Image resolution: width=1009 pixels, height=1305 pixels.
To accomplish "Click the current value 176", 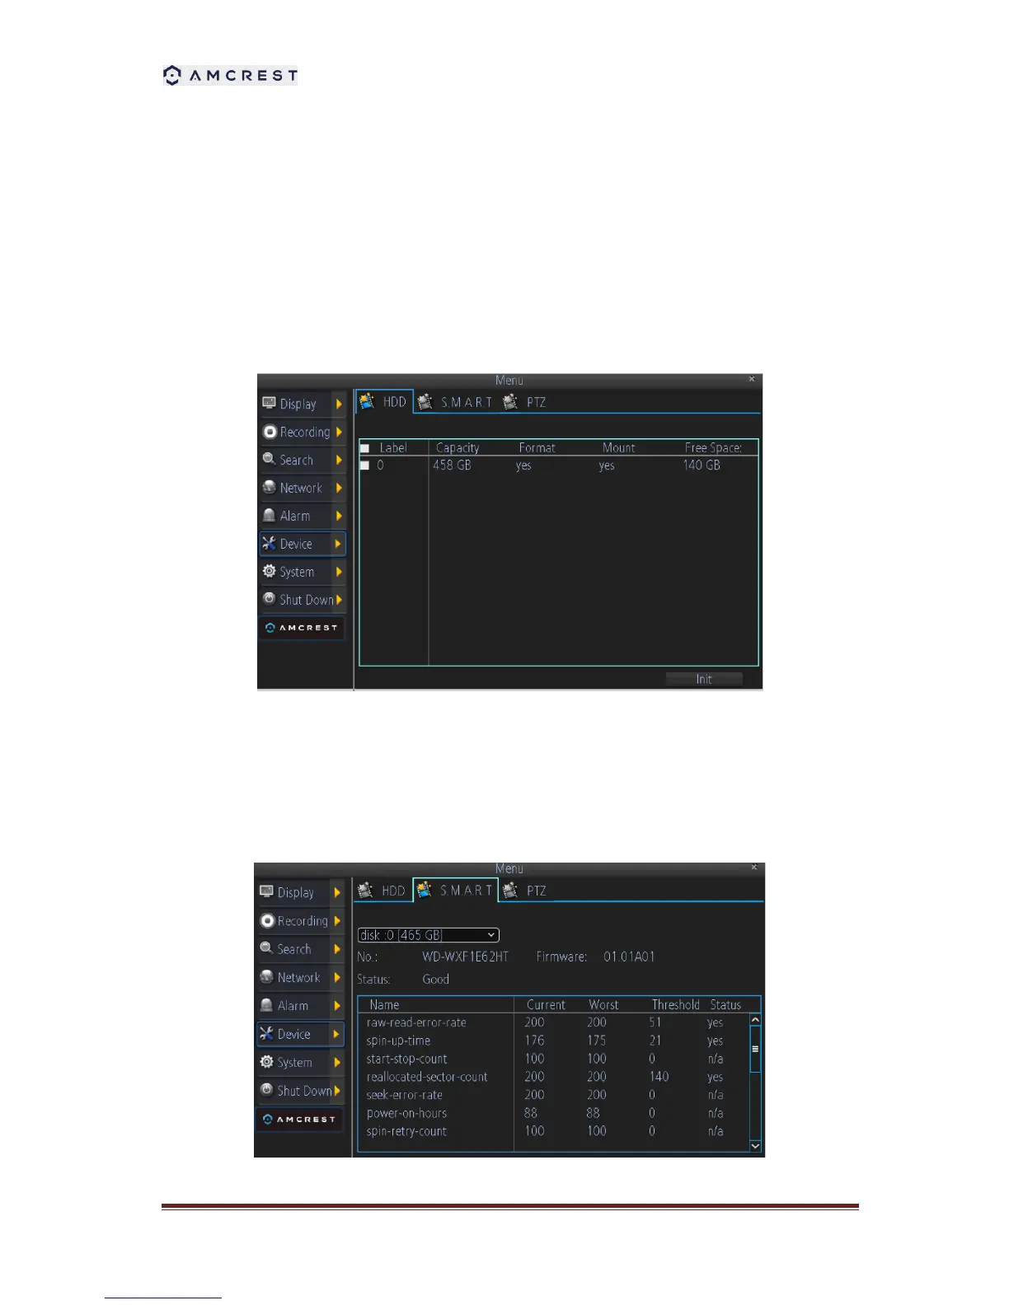I will 534,1041.
